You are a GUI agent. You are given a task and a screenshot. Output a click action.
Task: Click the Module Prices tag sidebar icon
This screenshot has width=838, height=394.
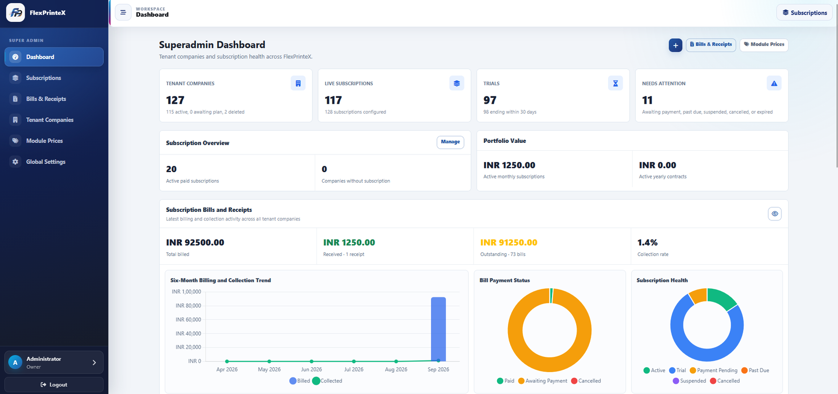pos(15,141)
